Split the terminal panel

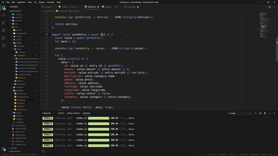click(x=260, y=113)
